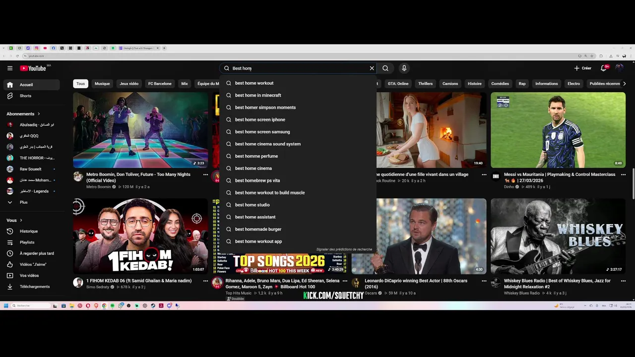The image size is (635, 357).
Task: Open options for 1 FIHOM KEDAB video
Action: click(x=205, y=281)
